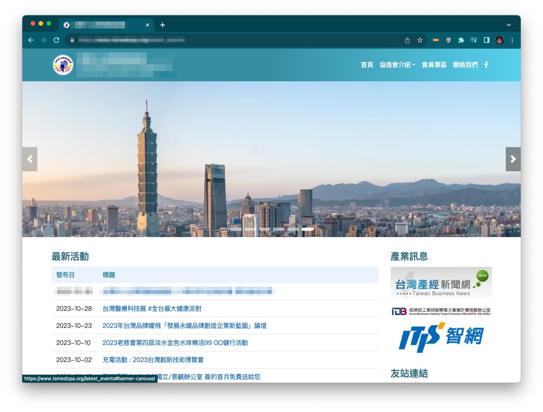
Task: Select the third carousel indicator dot
Action: tap(264, 229)
